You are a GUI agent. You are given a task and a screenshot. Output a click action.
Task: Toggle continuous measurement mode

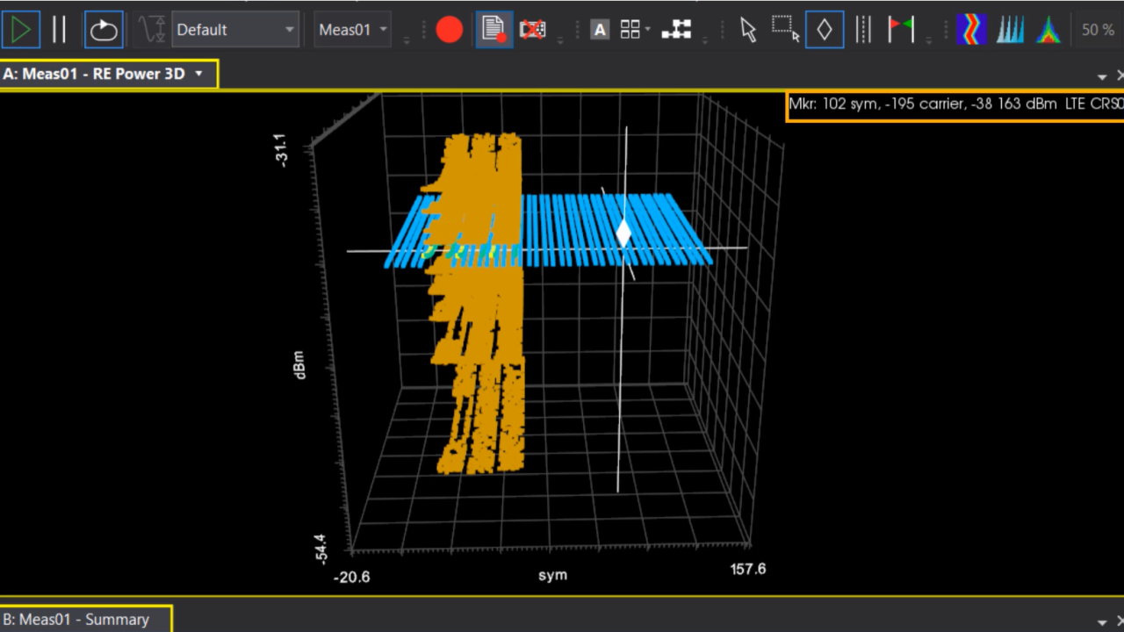pos(103,29)
